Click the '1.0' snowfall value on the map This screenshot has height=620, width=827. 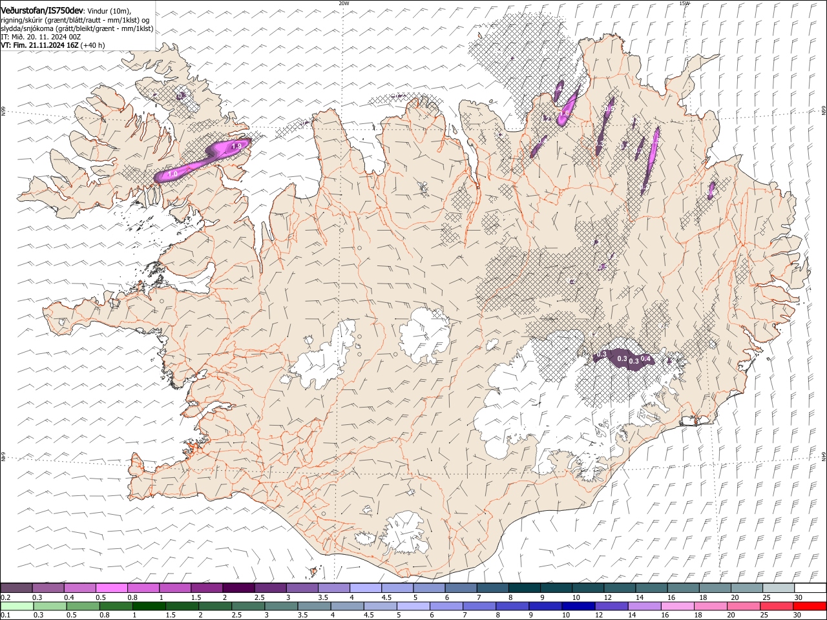pos(173,174)
